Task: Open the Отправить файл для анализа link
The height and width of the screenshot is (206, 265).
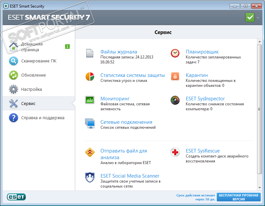Action: click(124, 154)
